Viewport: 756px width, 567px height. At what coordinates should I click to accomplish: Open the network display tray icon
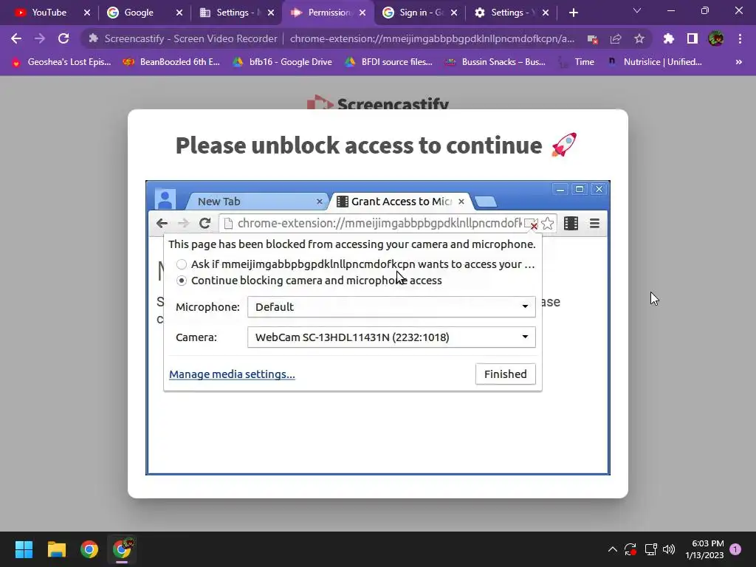pyautogui.click(x=651, y=549)
